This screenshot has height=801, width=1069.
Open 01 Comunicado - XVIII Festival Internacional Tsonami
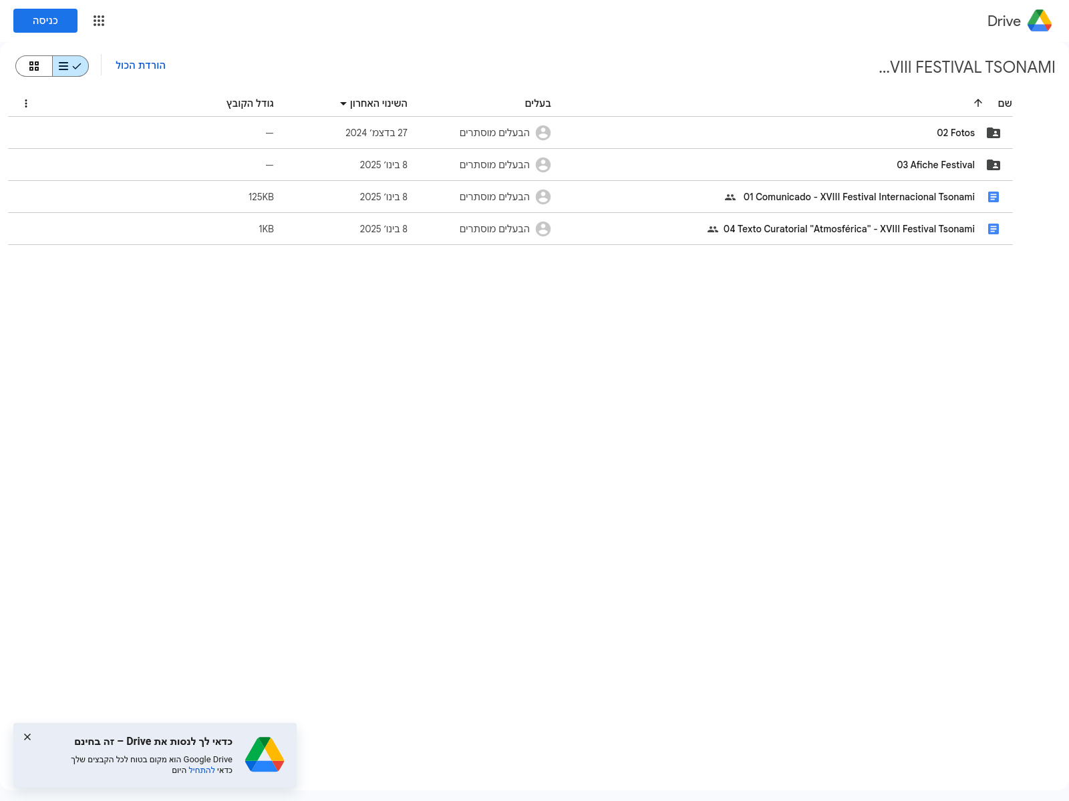click(x=859, y=197)
